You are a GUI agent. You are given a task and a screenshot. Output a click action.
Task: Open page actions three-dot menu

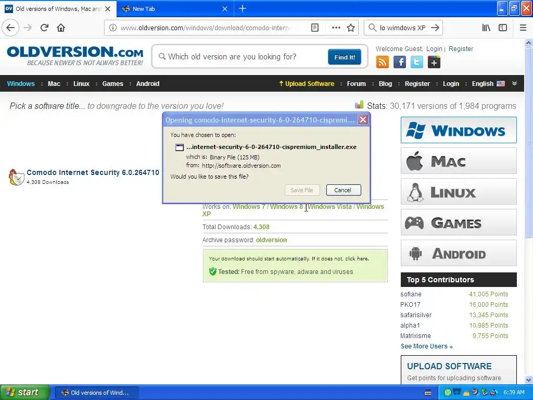point(336,28)
